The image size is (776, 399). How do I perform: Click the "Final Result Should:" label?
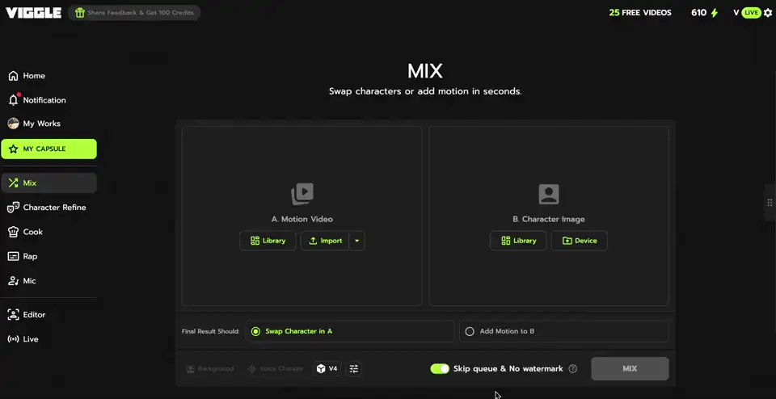coord(211,331)
